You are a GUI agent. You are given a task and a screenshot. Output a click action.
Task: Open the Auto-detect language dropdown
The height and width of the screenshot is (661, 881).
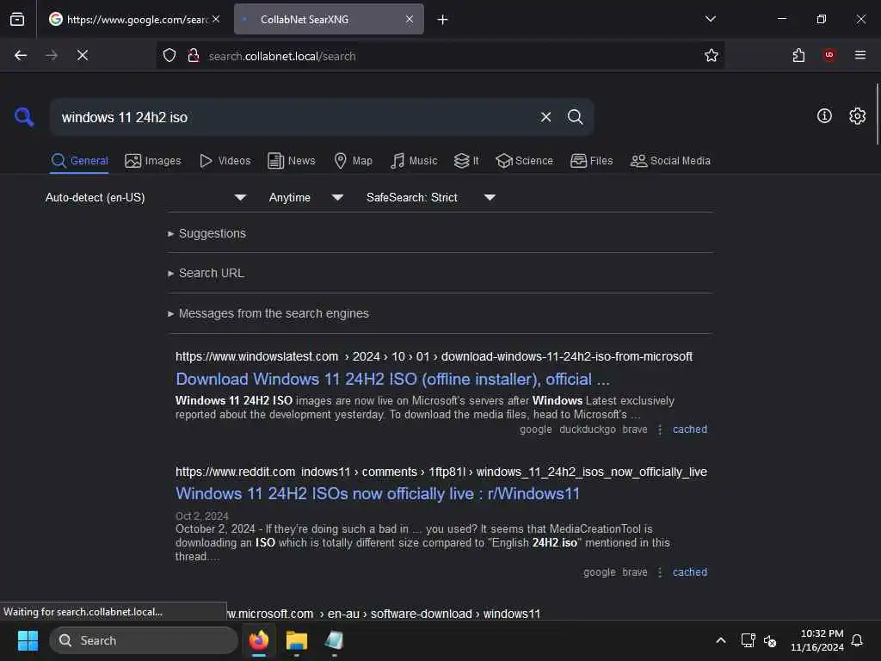click(145, 197)
